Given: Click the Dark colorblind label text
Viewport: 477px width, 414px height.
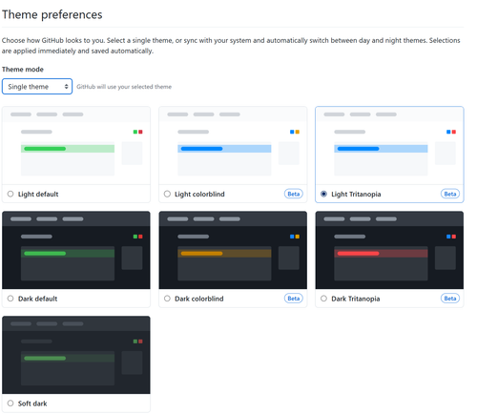Looking at the screenshot, I should click(199, 299).
